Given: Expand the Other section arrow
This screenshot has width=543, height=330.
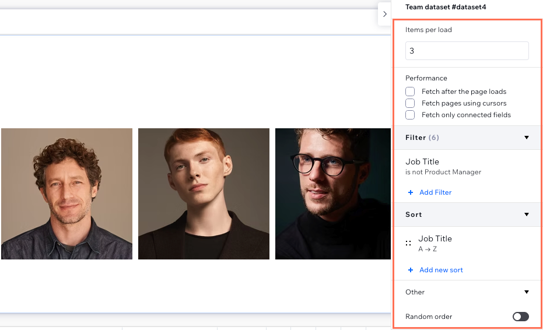Looking at the screenshot, I should (x=526, y=292).
